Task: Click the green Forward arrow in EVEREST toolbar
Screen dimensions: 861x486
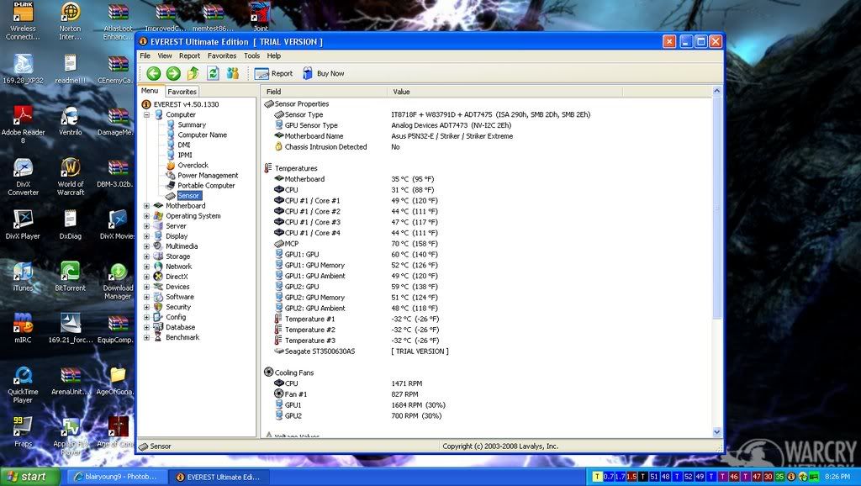Action: pyautogui.click(x=173, y=74)
